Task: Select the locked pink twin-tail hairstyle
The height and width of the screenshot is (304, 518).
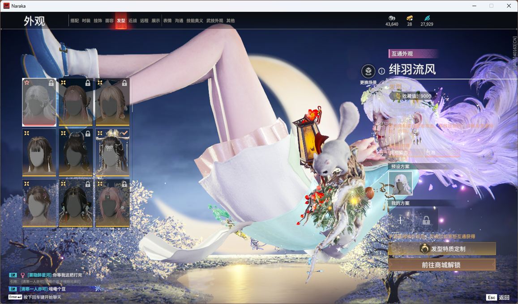Action: coord(112,203)
